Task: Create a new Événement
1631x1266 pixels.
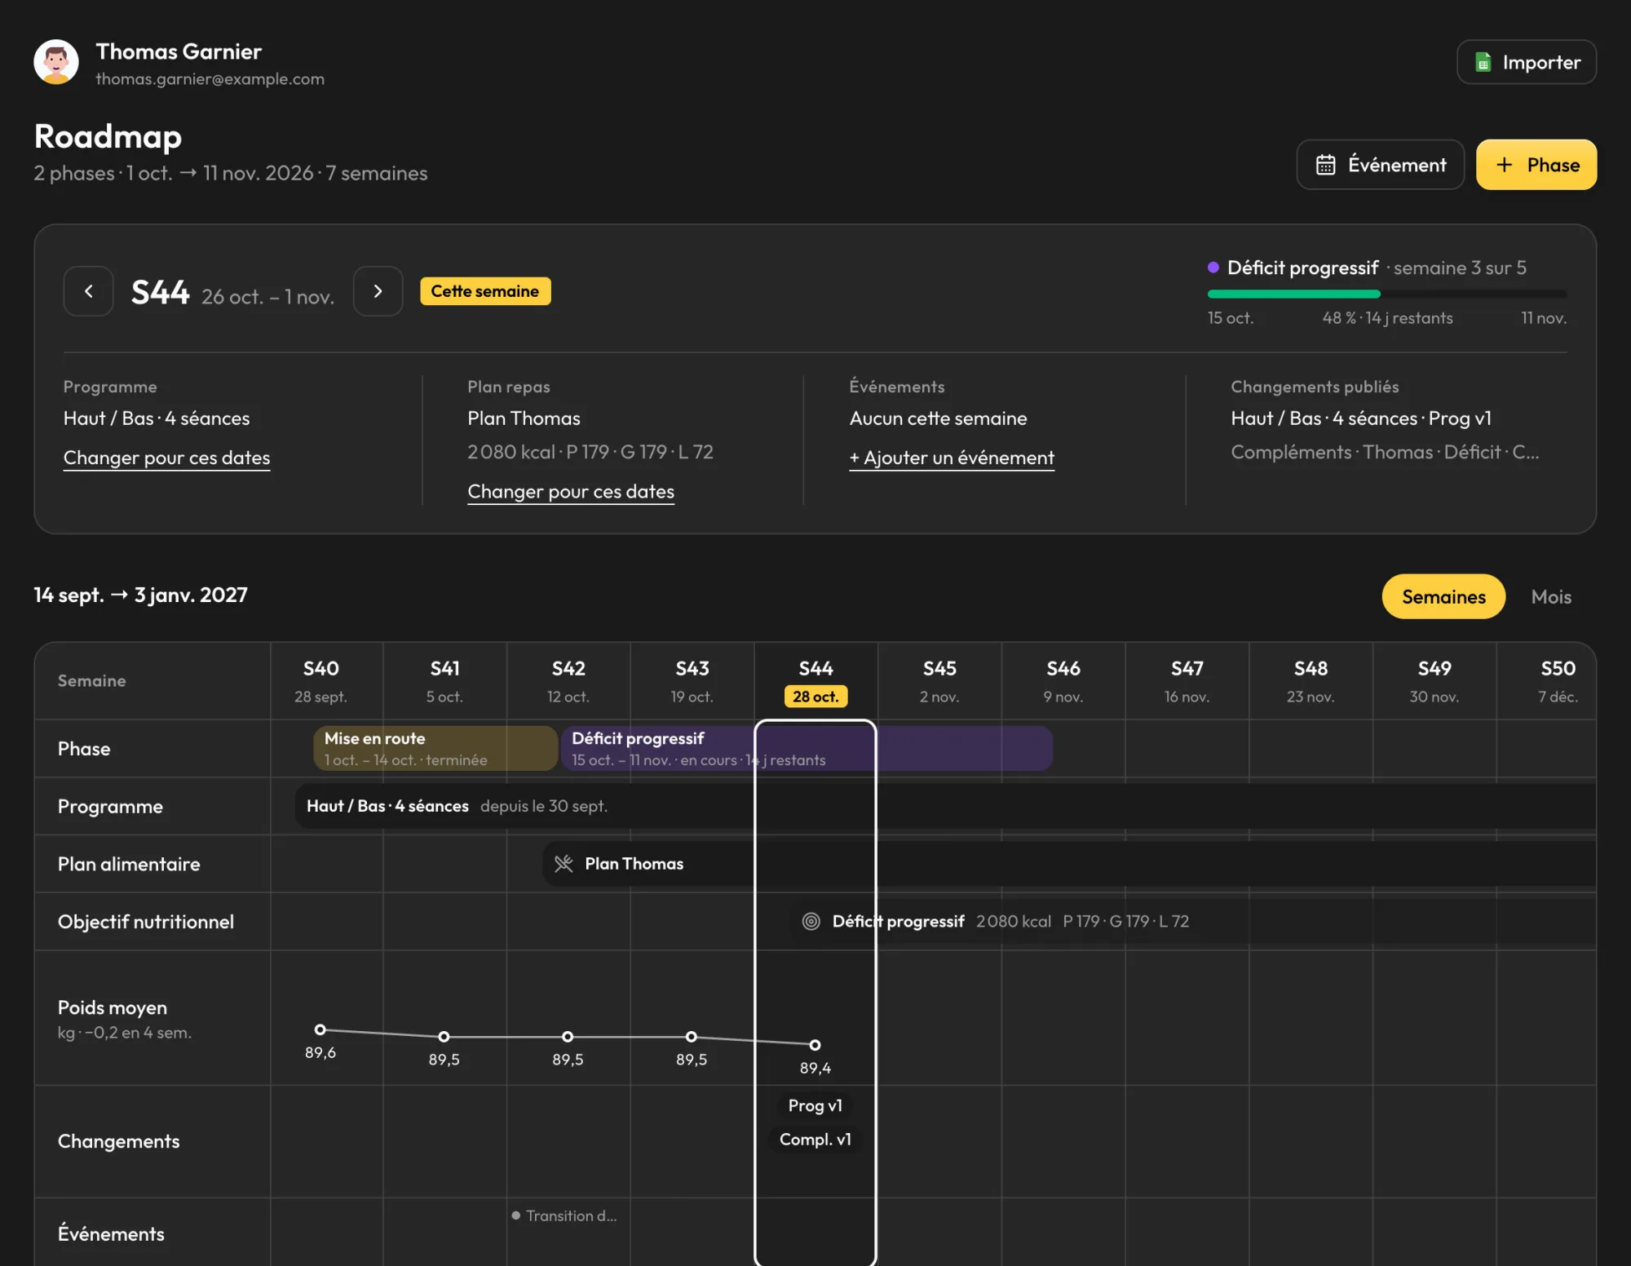Action: (x=1381, y=165)
